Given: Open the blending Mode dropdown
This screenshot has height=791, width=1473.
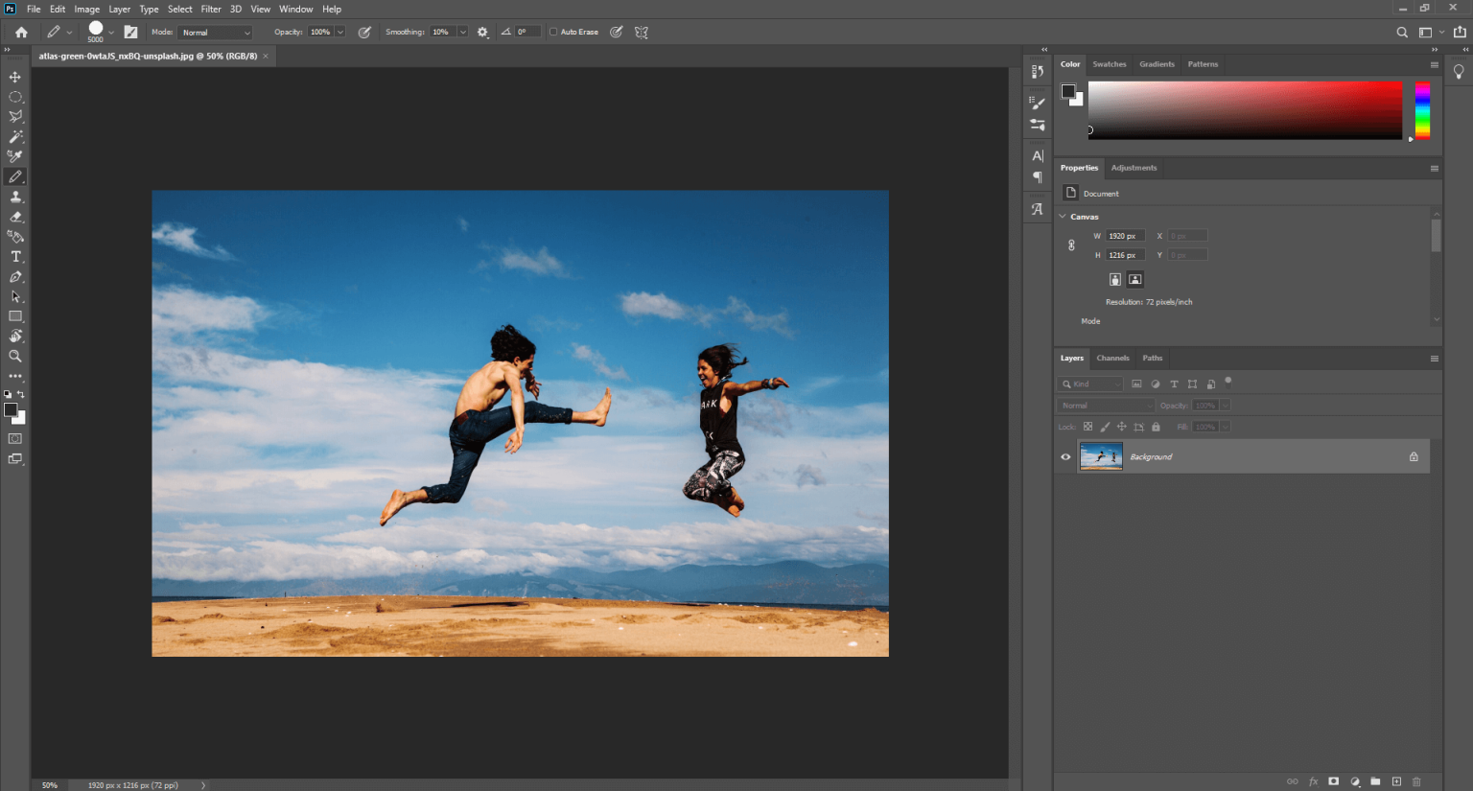Looking at the screenshot, I should click(216, 32).
